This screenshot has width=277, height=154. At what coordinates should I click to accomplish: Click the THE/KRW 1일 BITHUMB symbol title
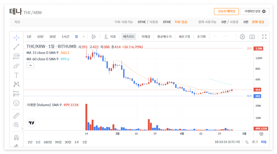(x=51, y=46)
